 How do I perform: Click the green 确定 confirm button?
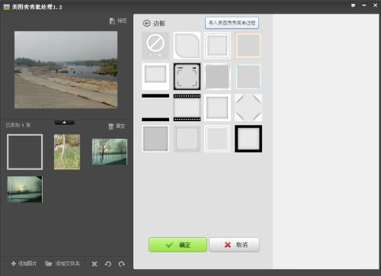[178, 245]
